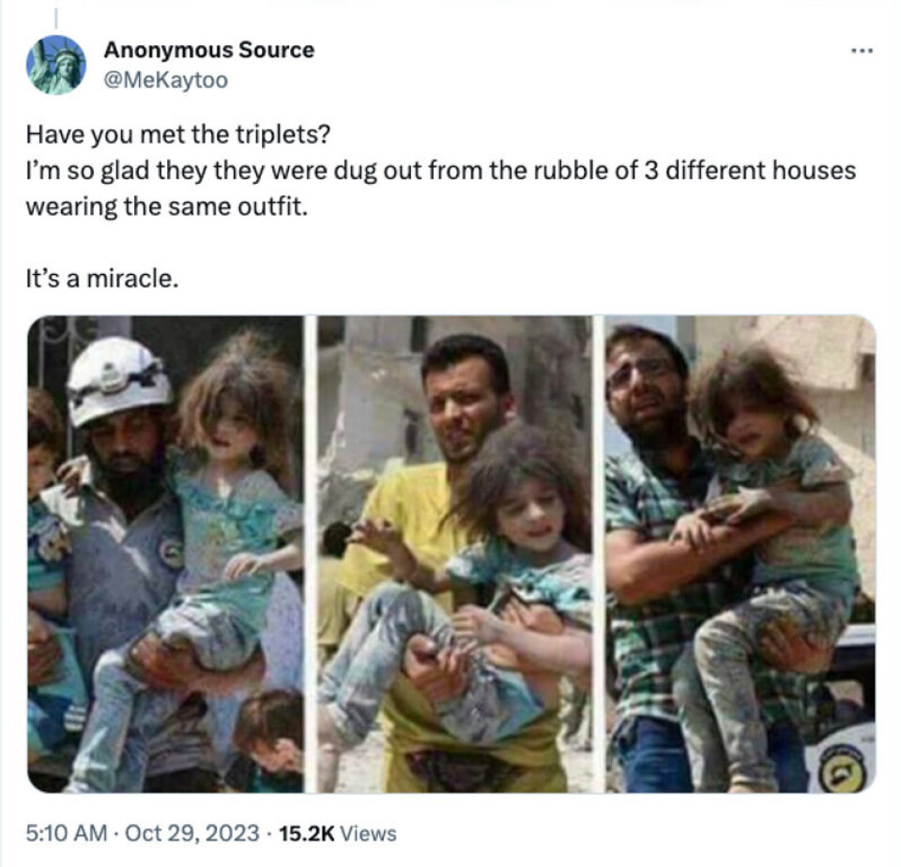The width and height of the screenshot is (901, 867).
Task: Open the three-dot more options menu
Action: click(862, 51)
